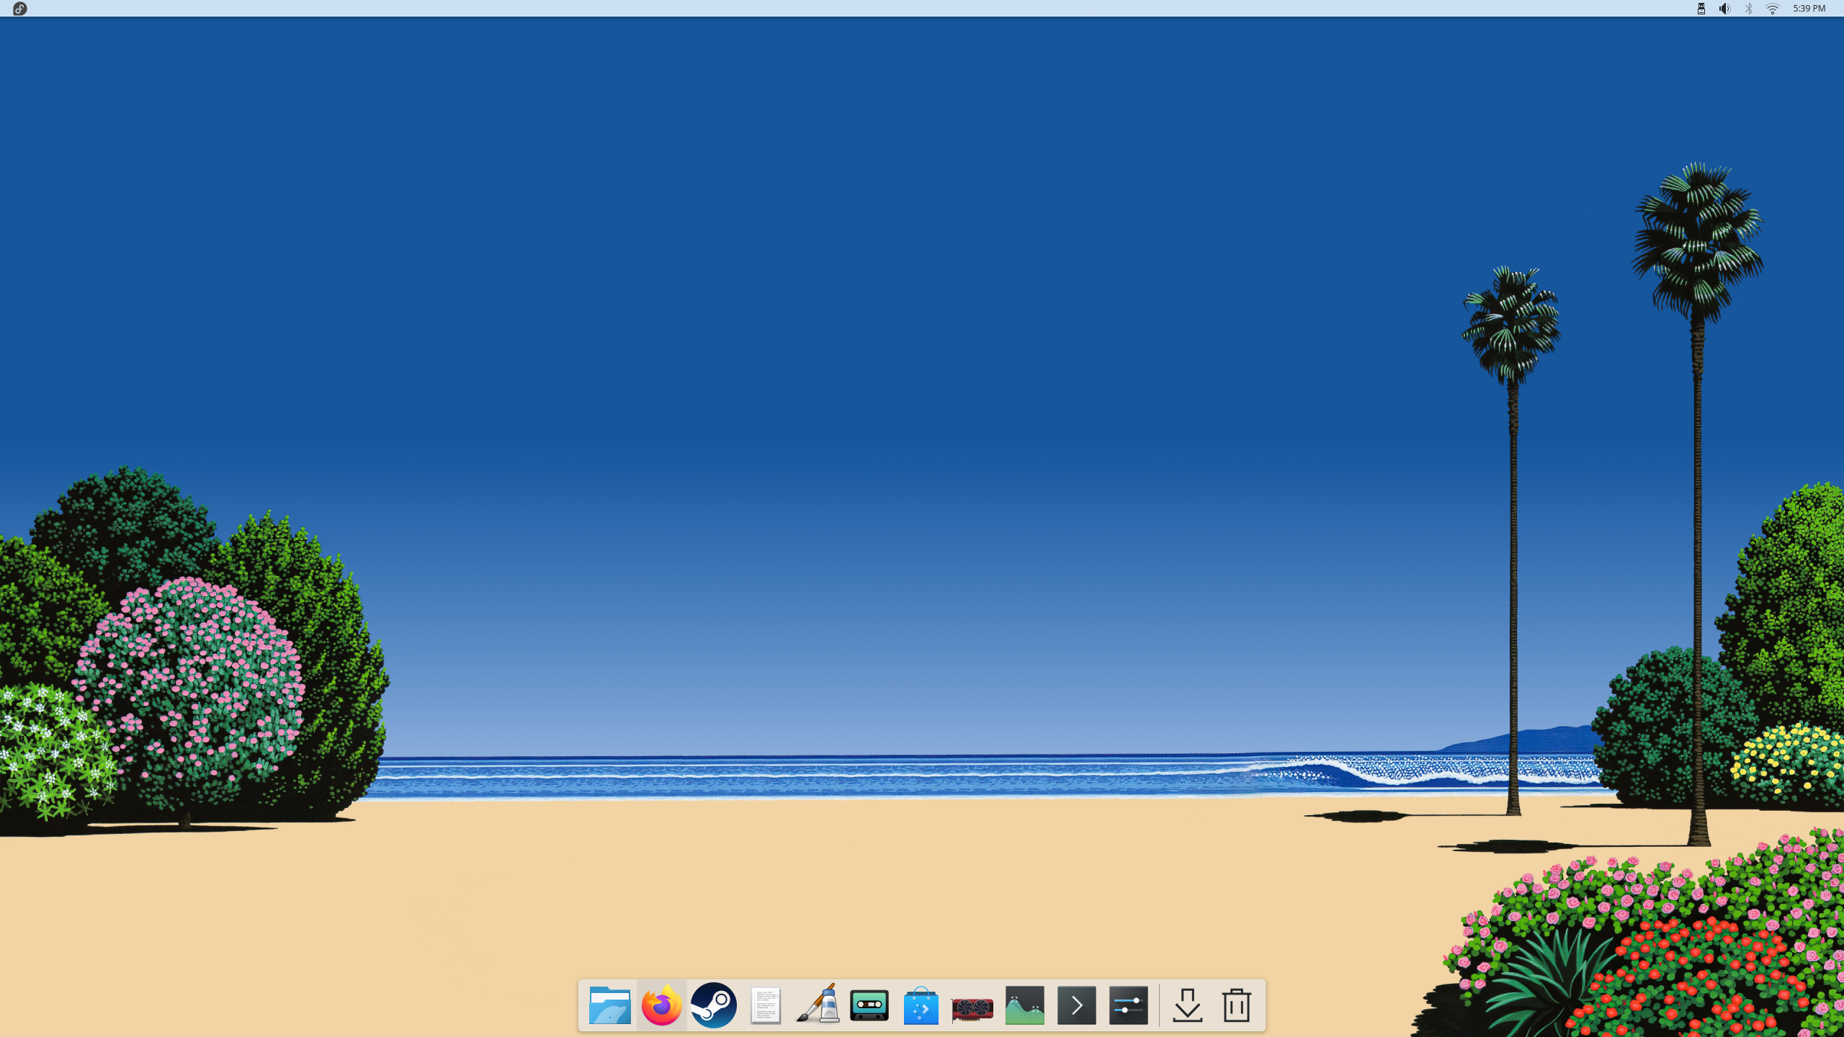The height and width of the screenshot is (1037, 1844).
Task: Launch the paintbrush drawing application
Action: pyautogui.click(x=817, y=1005)
